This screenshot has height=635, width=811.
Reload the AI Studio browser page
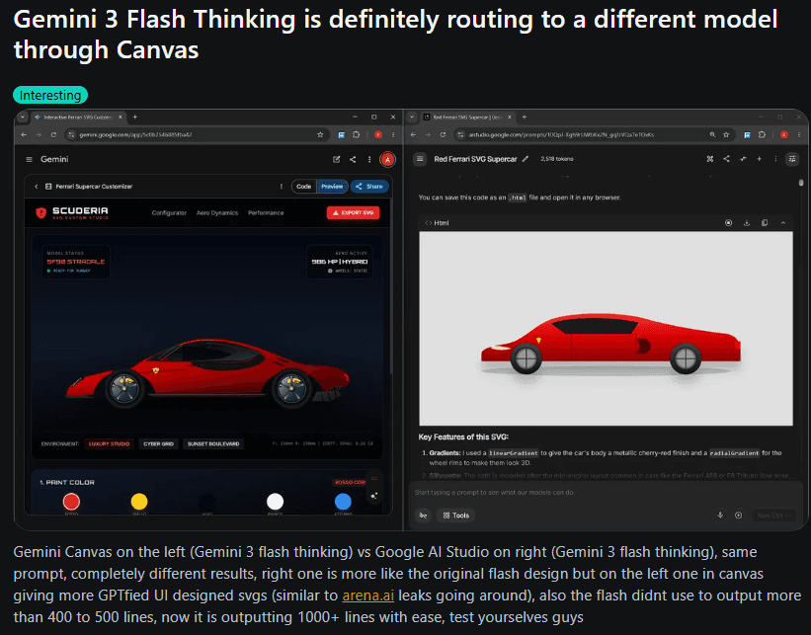tap(443, 134)
